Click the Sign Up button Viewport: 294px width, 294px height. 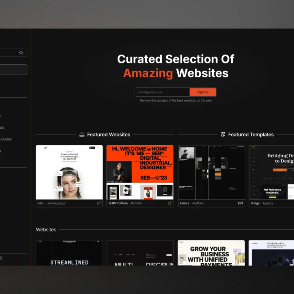(203, 92)
